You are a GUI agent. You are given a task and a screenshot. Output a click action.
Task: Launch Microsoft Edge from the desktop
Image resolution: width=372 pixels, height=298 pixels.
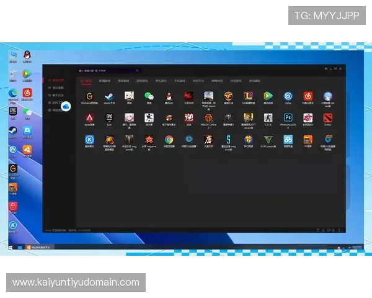click(13, 96)
